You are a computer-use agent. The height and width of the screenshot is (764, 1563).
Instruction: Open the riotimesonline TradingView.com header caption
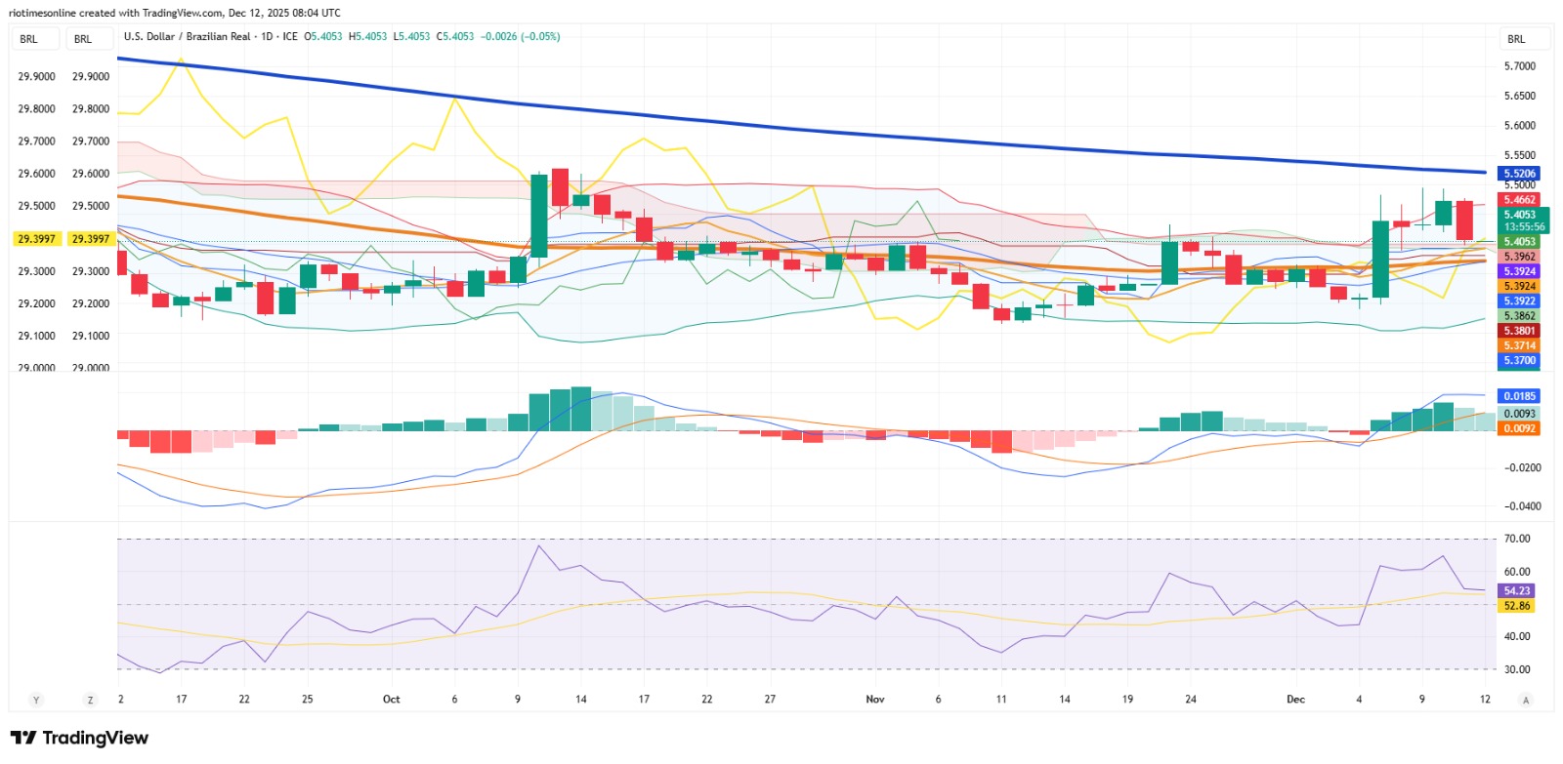pos(175,13)
